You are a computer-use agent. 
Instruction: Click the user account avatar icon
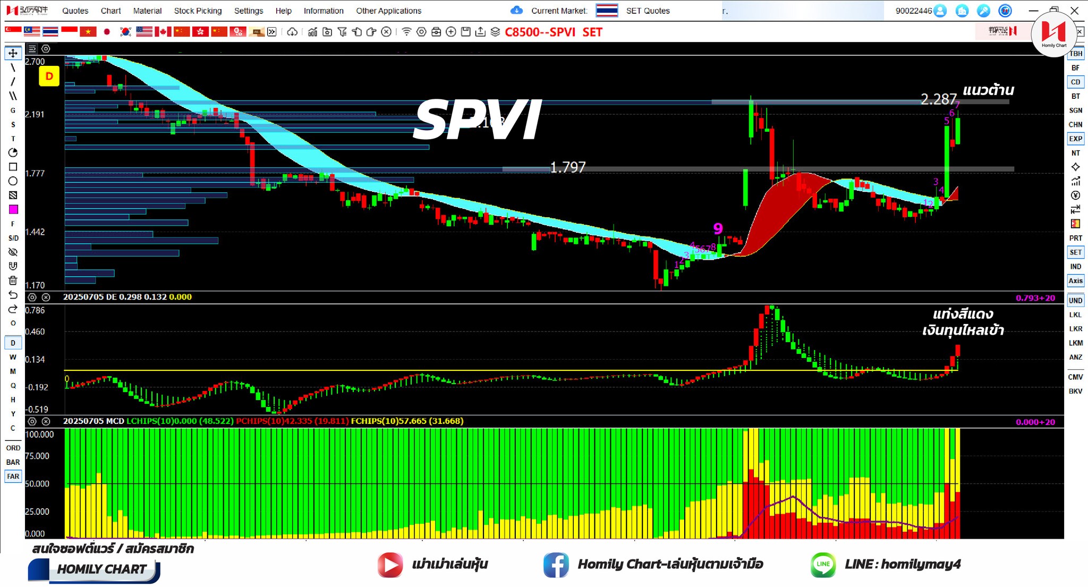[x=940, y=11]
